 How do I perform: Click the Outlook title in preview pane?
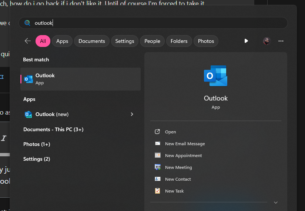(215, 98)
